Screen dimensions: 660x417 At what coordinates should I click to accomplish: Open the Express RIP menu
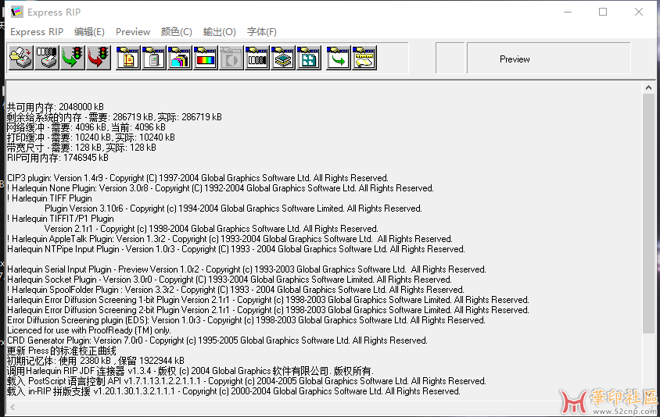click(x=37, y=32)
